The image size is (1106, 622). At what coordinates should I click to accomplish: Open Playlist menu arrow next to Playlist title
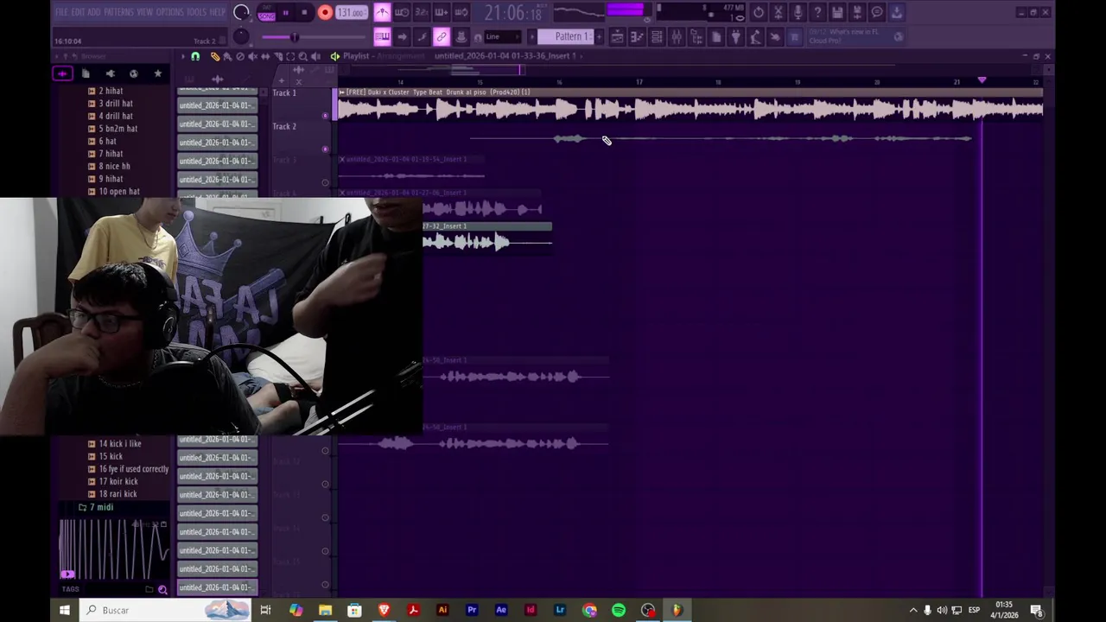(335, 56)
